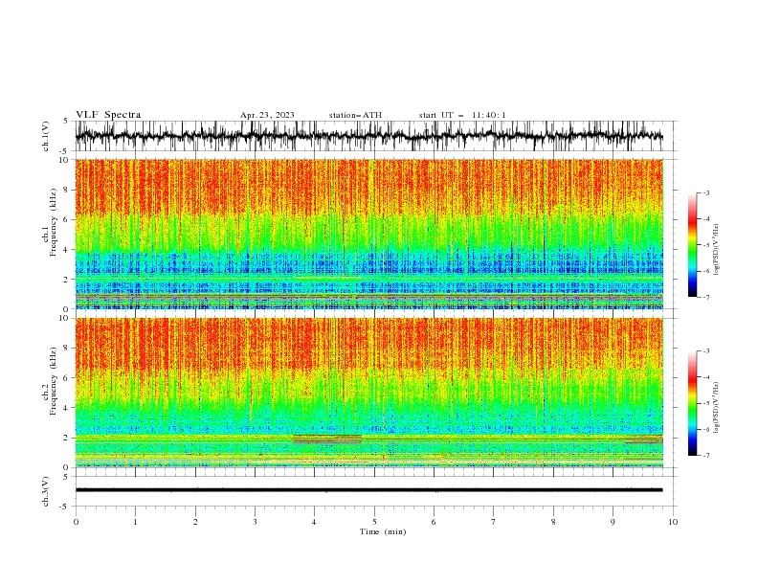Click the ch.1(V) waveform axis label
Image resolution: width=758 pixels, height=586 pixels.
tap(46, 136)
